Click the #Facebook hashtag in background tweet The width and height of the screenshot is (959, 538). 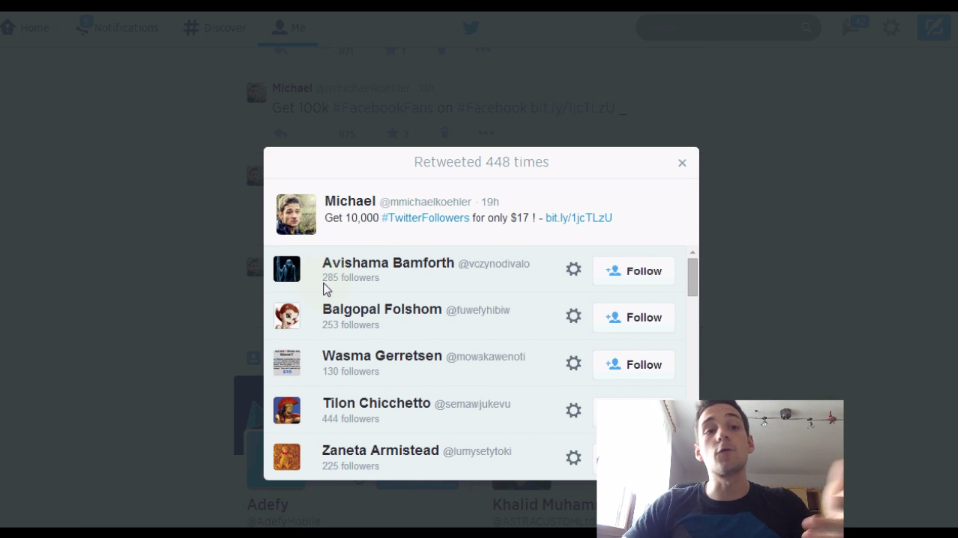pyautogui.click(x=491, y=108)
